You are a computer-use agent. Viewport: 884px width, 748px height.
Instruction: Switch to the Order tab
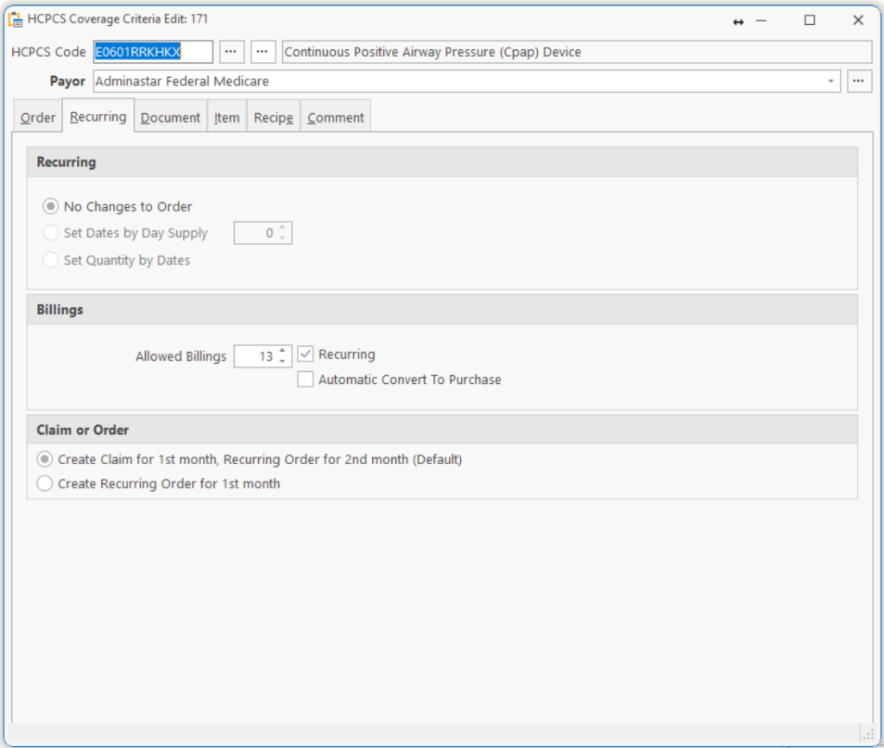[38, 117]
